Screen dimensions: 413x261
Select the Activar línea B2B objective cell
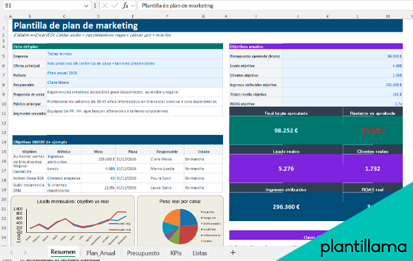(29, 178)
